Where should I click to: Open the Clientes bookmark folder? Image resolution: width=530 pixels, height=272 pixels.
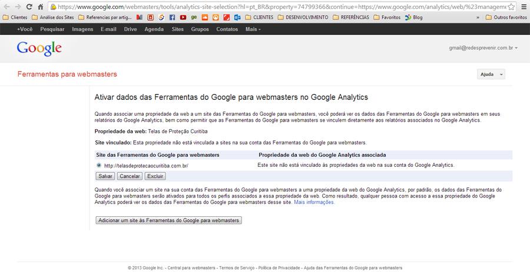(15, 17)
